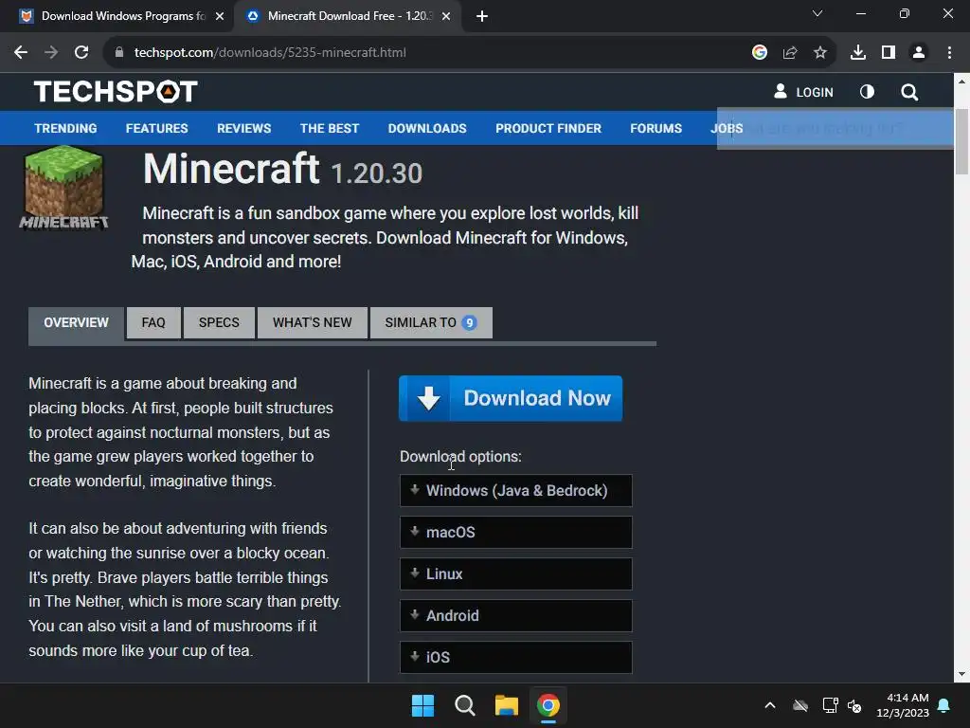Choose the Android download option
This screenshot has width=970, height=728.
click(x=516, y=616)
